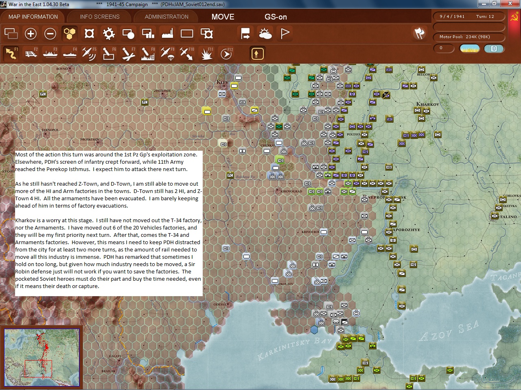Toggle the hex grid display
Viewport: 521px width, 390px height.
click(x=70, y=33)
